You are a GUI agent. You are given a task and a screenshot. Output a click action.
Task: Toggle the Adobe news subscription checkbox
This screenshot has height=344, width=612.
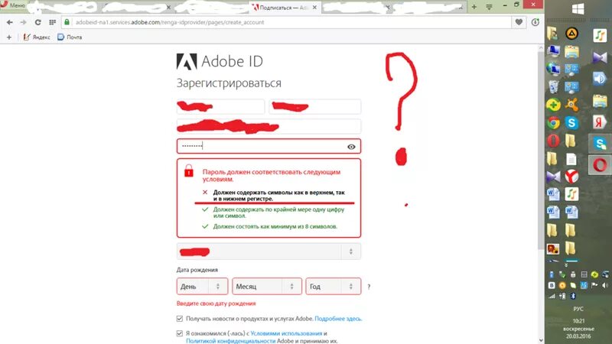pos(180,319)
